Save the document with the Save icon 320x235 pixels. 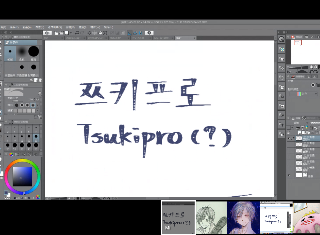67,33
